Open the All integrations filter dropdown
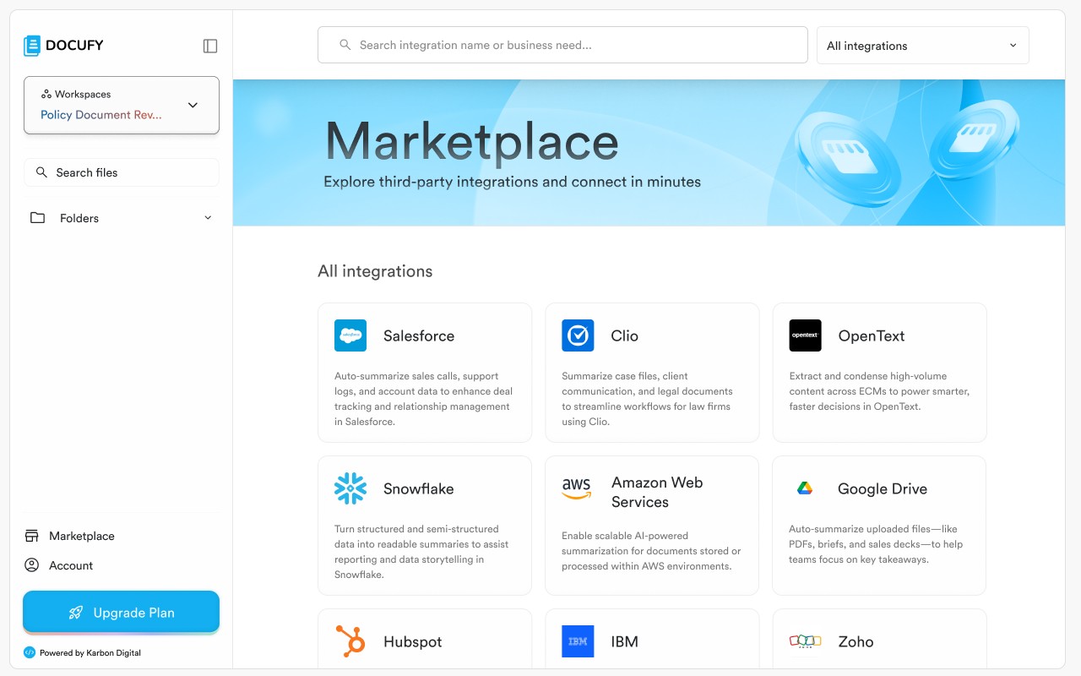 coord(922,46)
